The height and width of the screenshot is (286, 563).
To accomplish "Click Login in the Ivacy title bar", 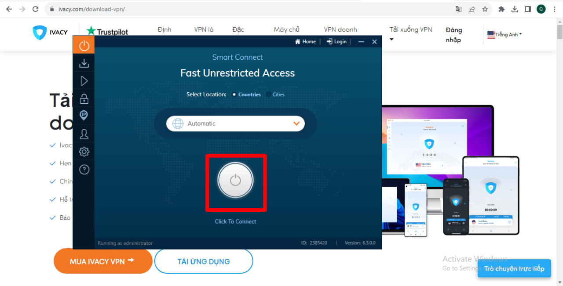I will click(x=336, y=41).
